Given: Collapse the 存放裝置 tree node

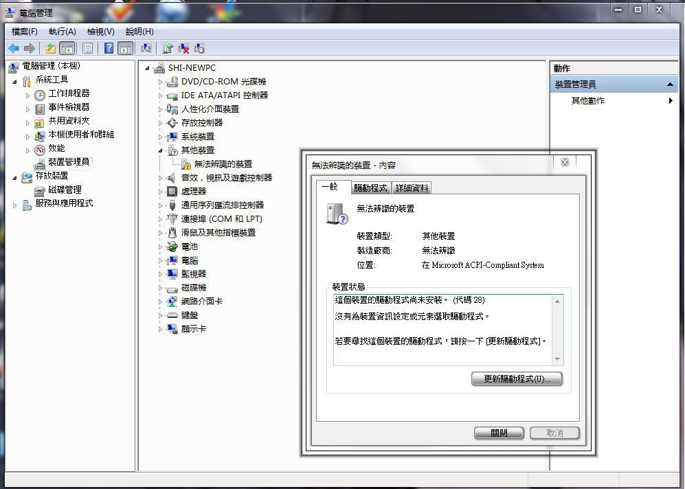Looking at the screenshot, I should coord(14,178).
